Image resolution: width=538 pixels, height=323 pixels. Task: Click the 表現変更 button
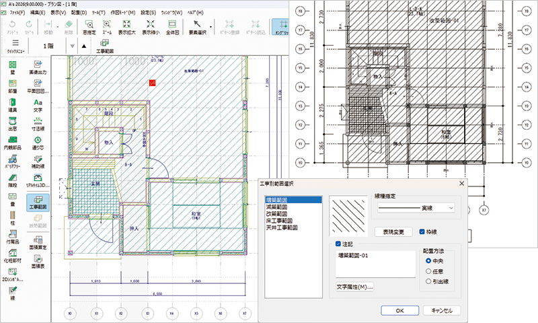(x=393, y=231)
